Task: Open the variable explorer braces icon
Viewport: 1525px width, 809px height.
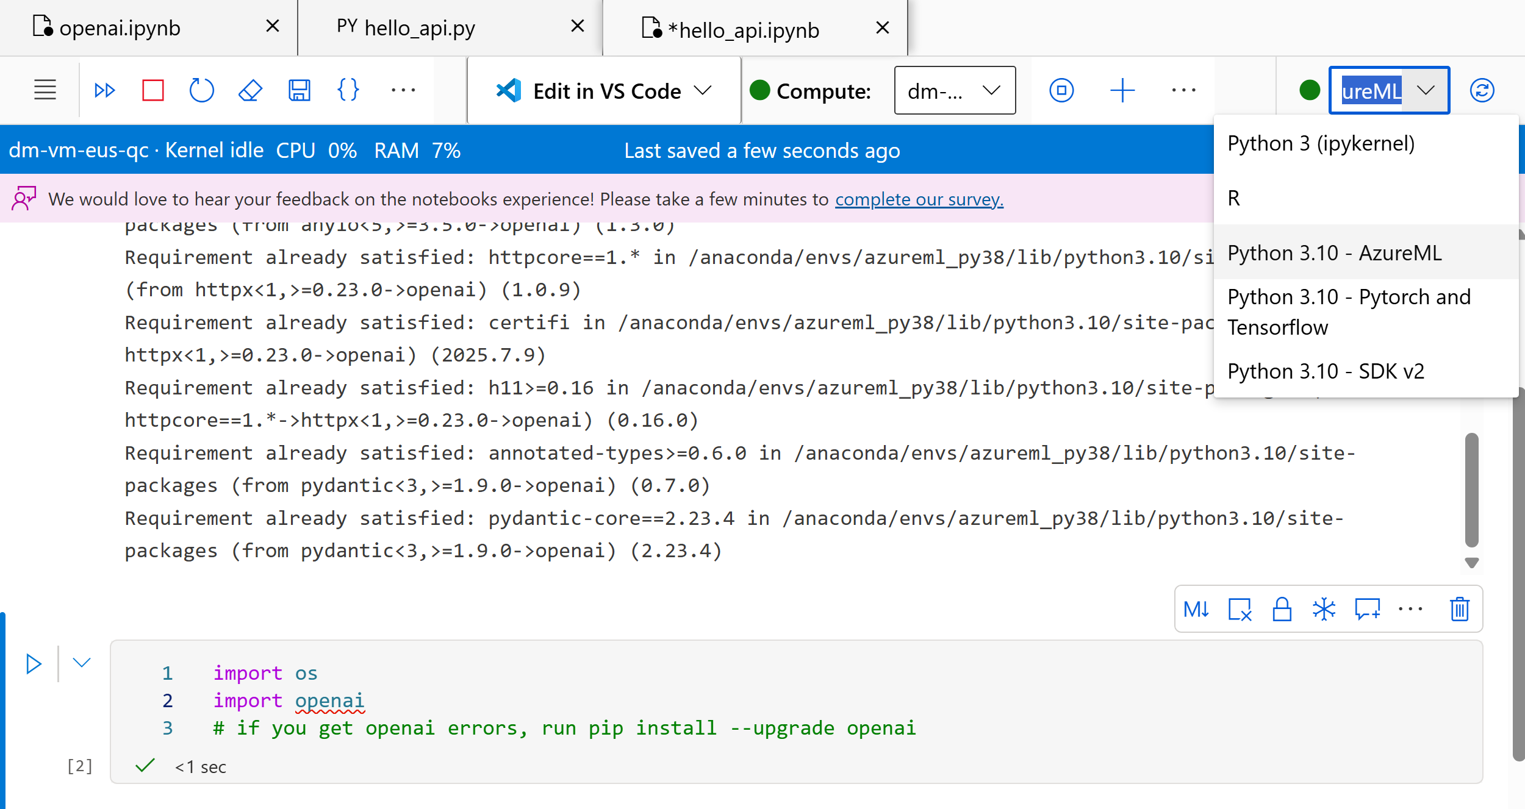Action: point(348,90)
